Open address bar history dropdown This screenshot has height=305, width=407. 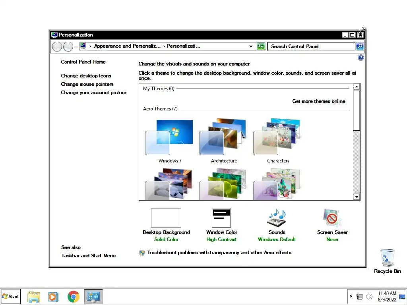(x=251, y=46)
